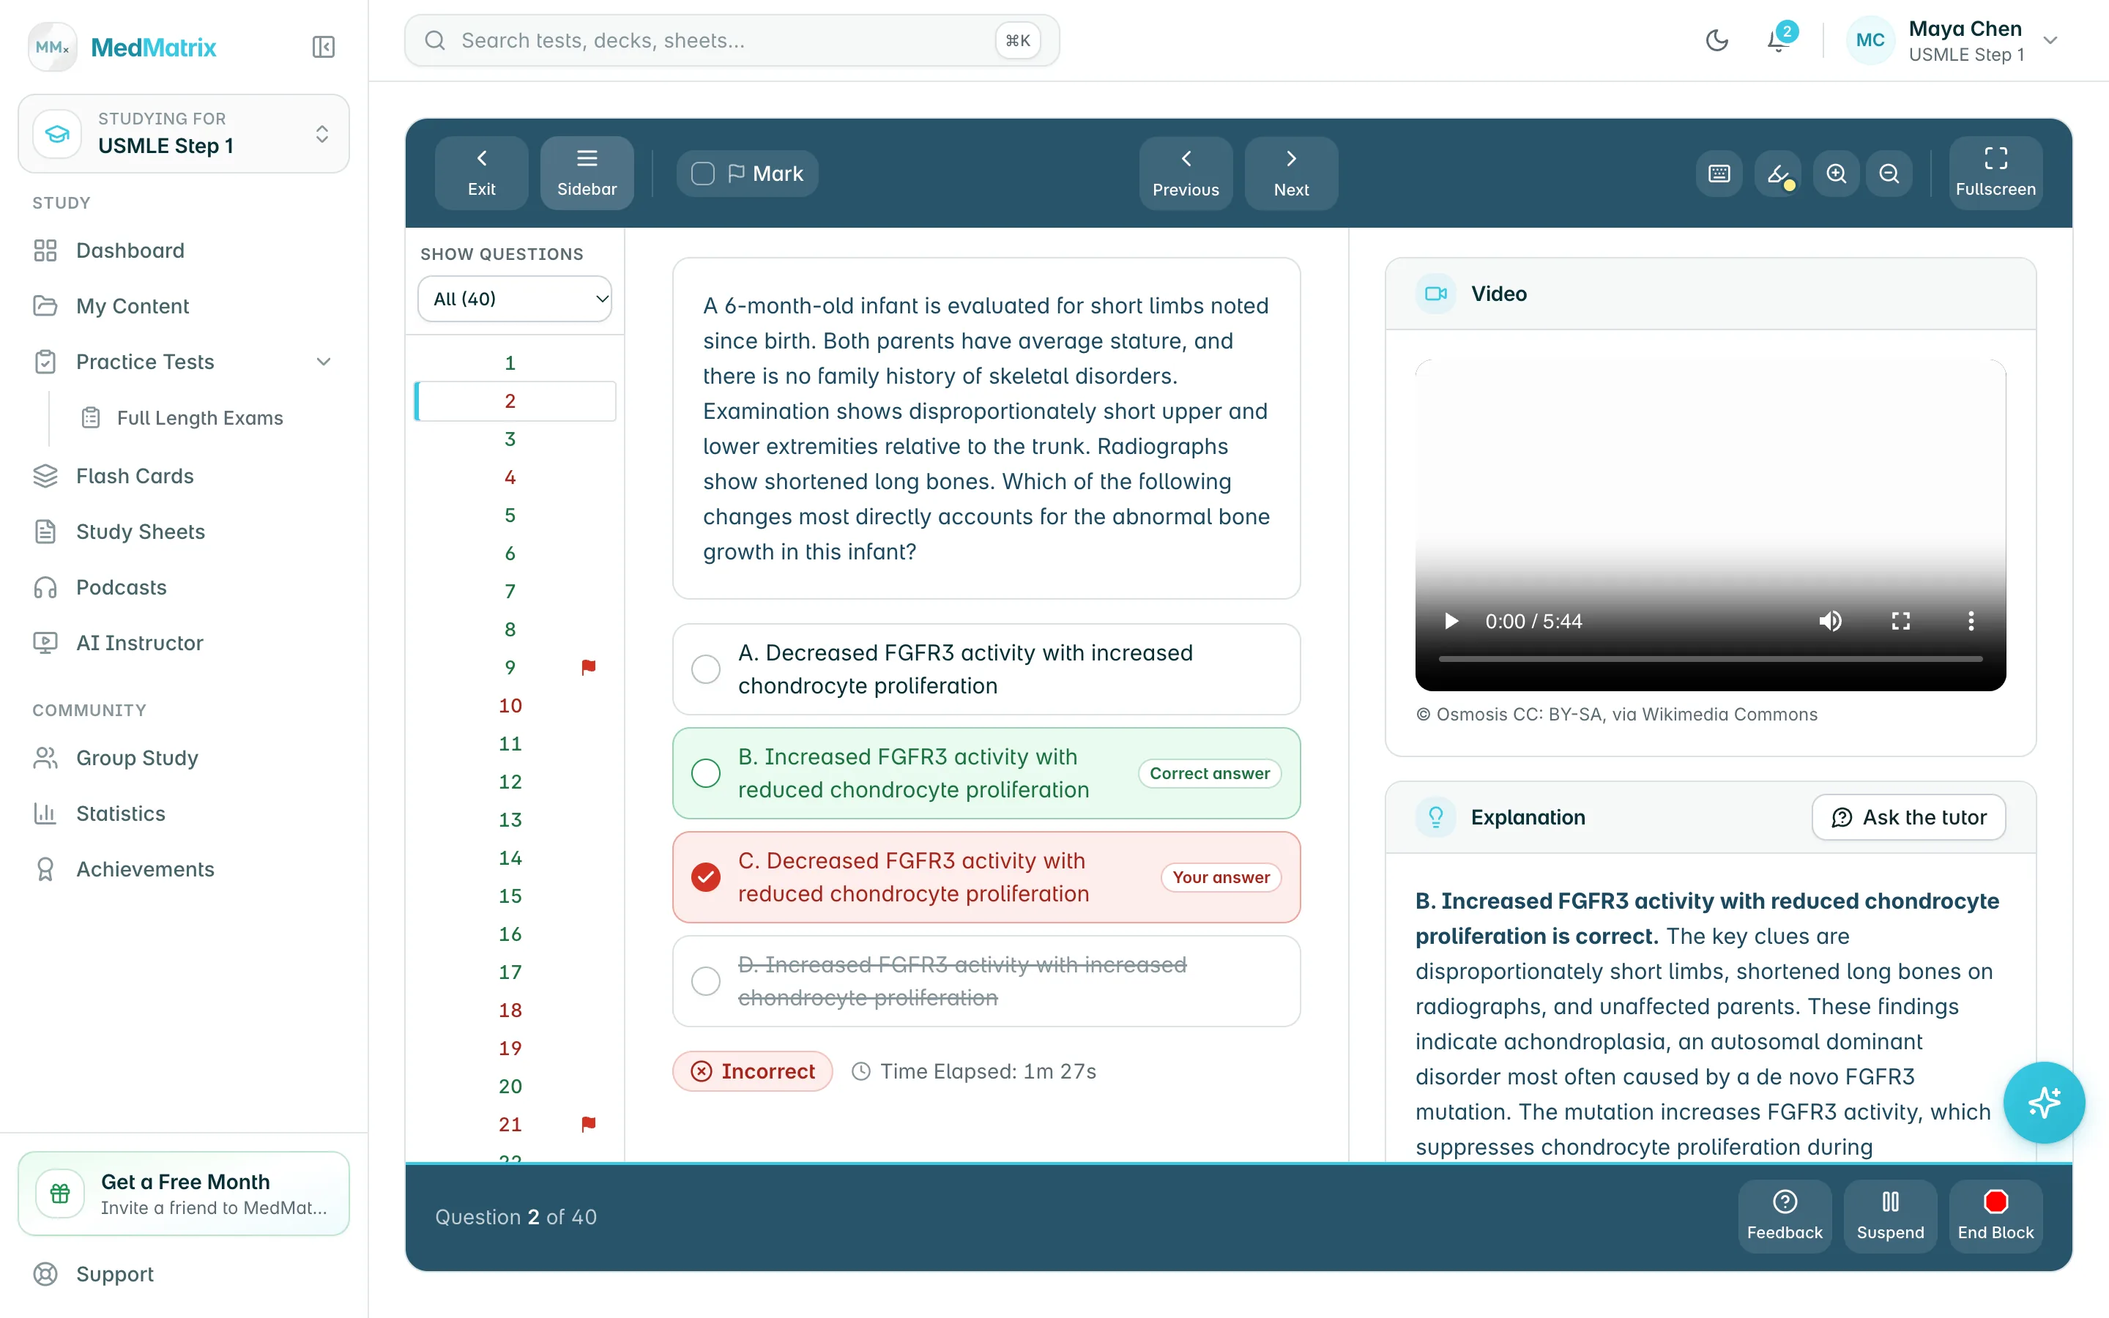Enter Fullscreen mode

tap(1995, 173)
